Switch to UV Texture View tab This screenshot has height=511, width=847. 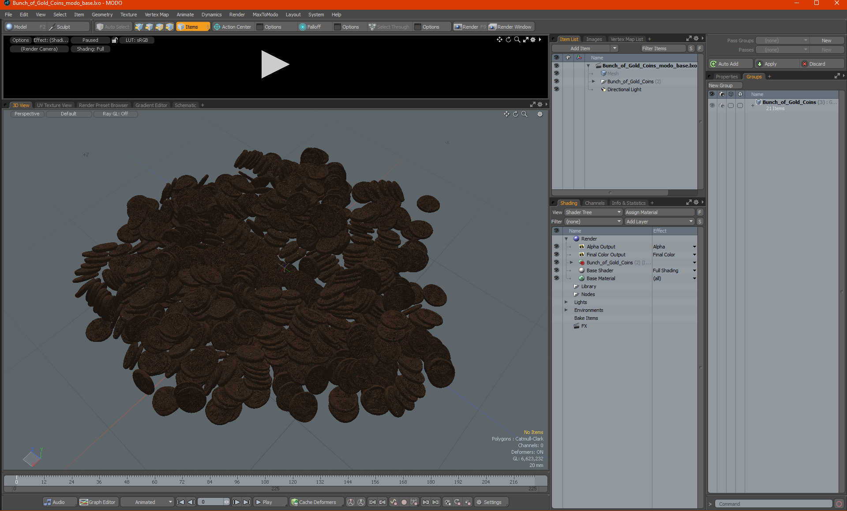pos(54,105)
